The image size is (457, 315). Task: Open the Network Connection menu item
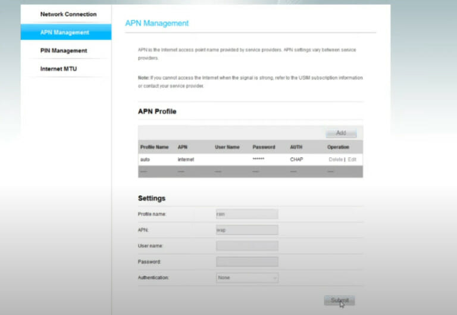[68, 14]
